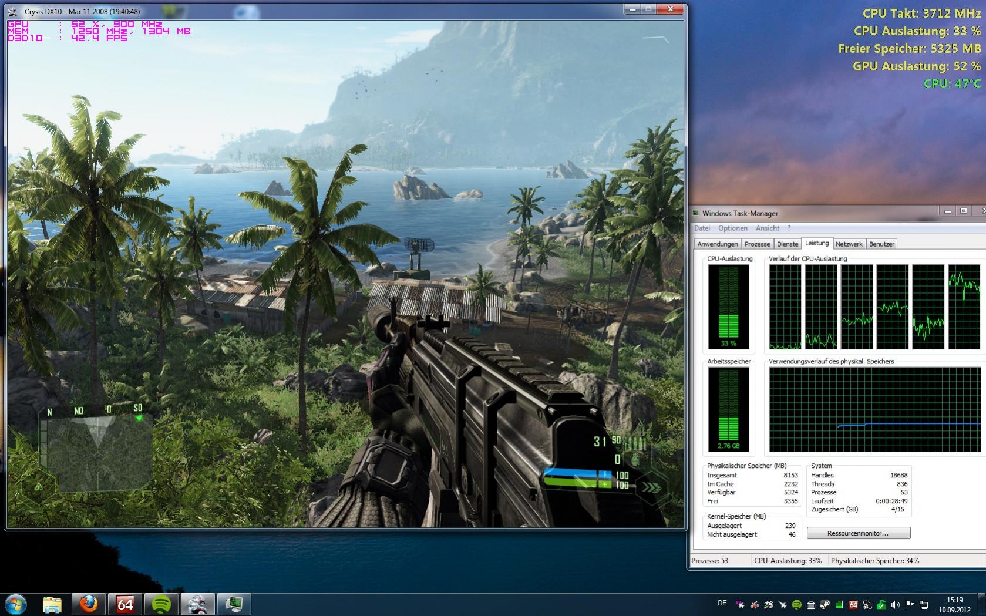Click the DE language indicator in the tray
Viewport: 986px width, 616px height.
click(x=722, y=603)
